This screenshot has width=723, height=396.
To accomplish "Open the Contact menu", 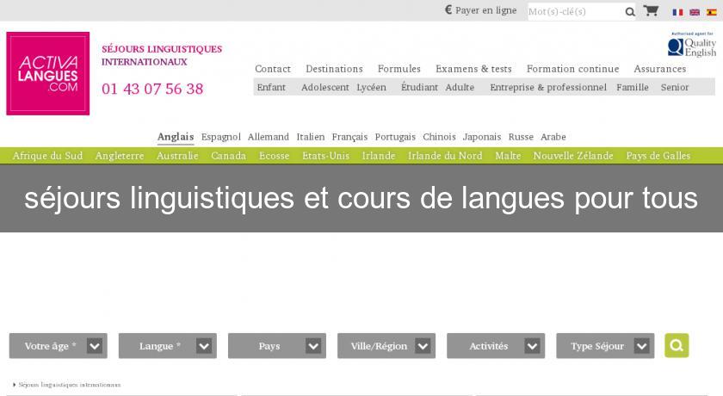I will [273, 69].
